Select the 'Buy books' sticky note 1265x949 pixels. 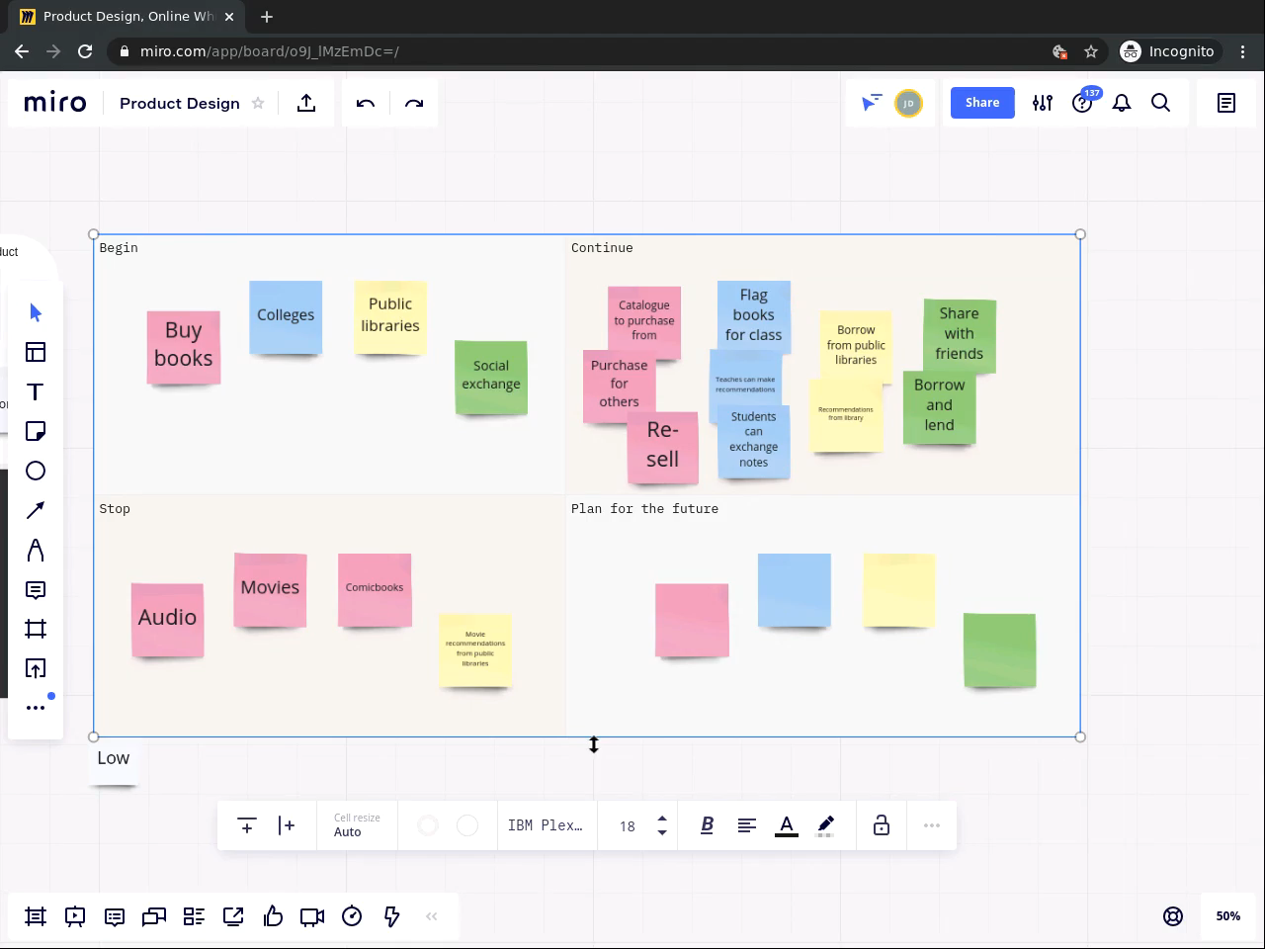184,347
